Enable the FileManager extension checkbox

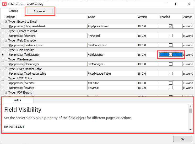171,64
